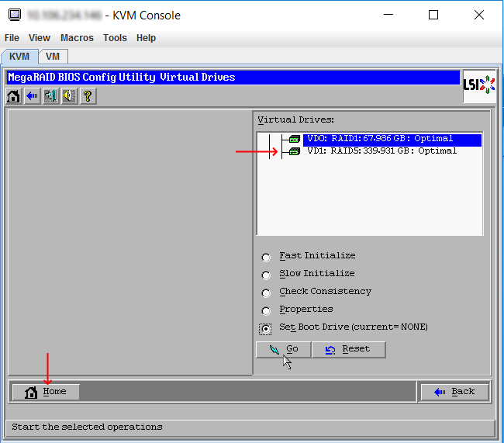The width and height of the screenshot is (504, 443).
Task: Click the speaker sound toolbar icon
Action: [70, 96]
